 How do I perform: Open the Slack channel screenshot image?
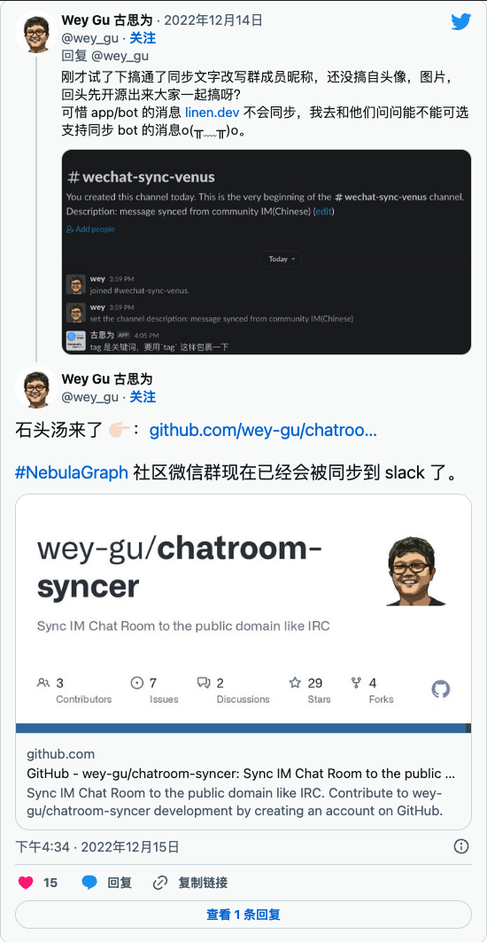point(267,252)
